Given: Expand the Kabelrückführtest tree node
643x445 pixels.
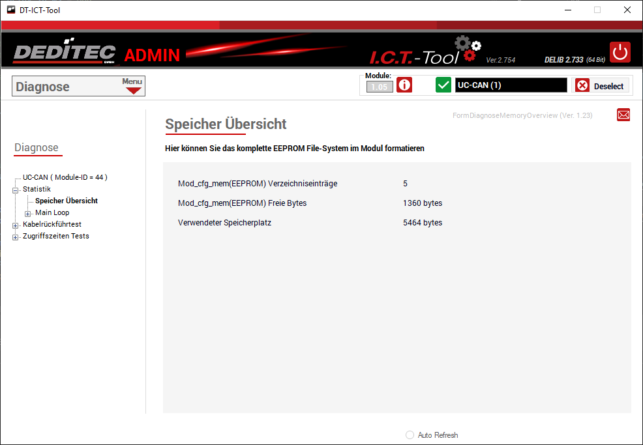Looking at the screenshot, I should [x=16, y=225].
